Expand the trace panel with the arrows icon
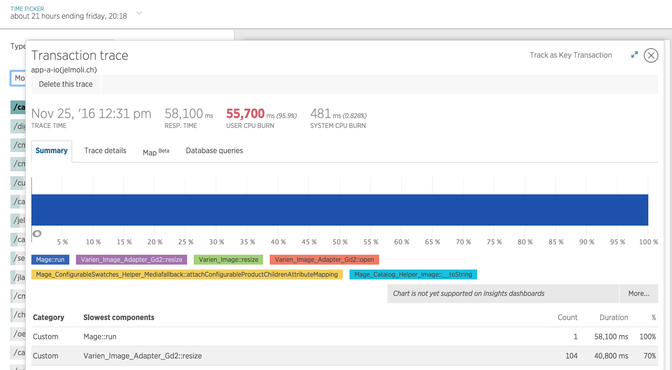 coord(634,55)
